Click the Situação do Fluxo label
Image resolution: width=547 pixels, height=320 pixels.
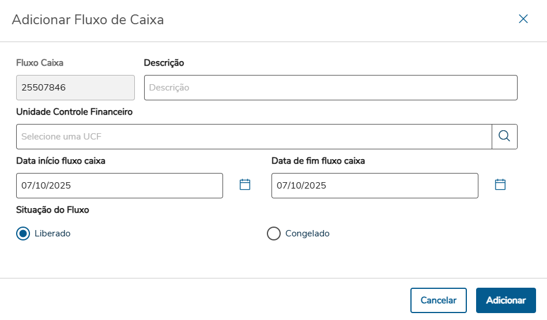(x=52, y=210)
